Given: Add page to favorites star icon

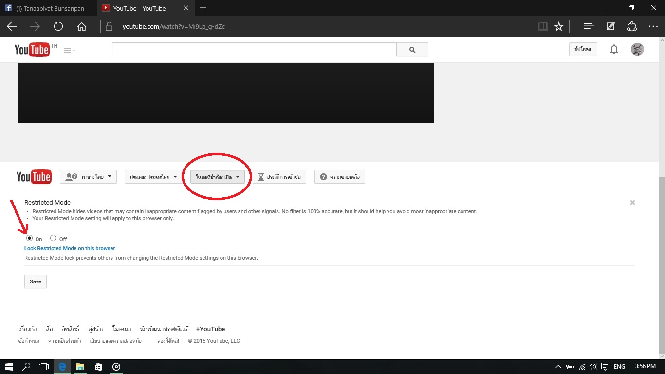Looking at the screenshot, I should click(559, 27).
